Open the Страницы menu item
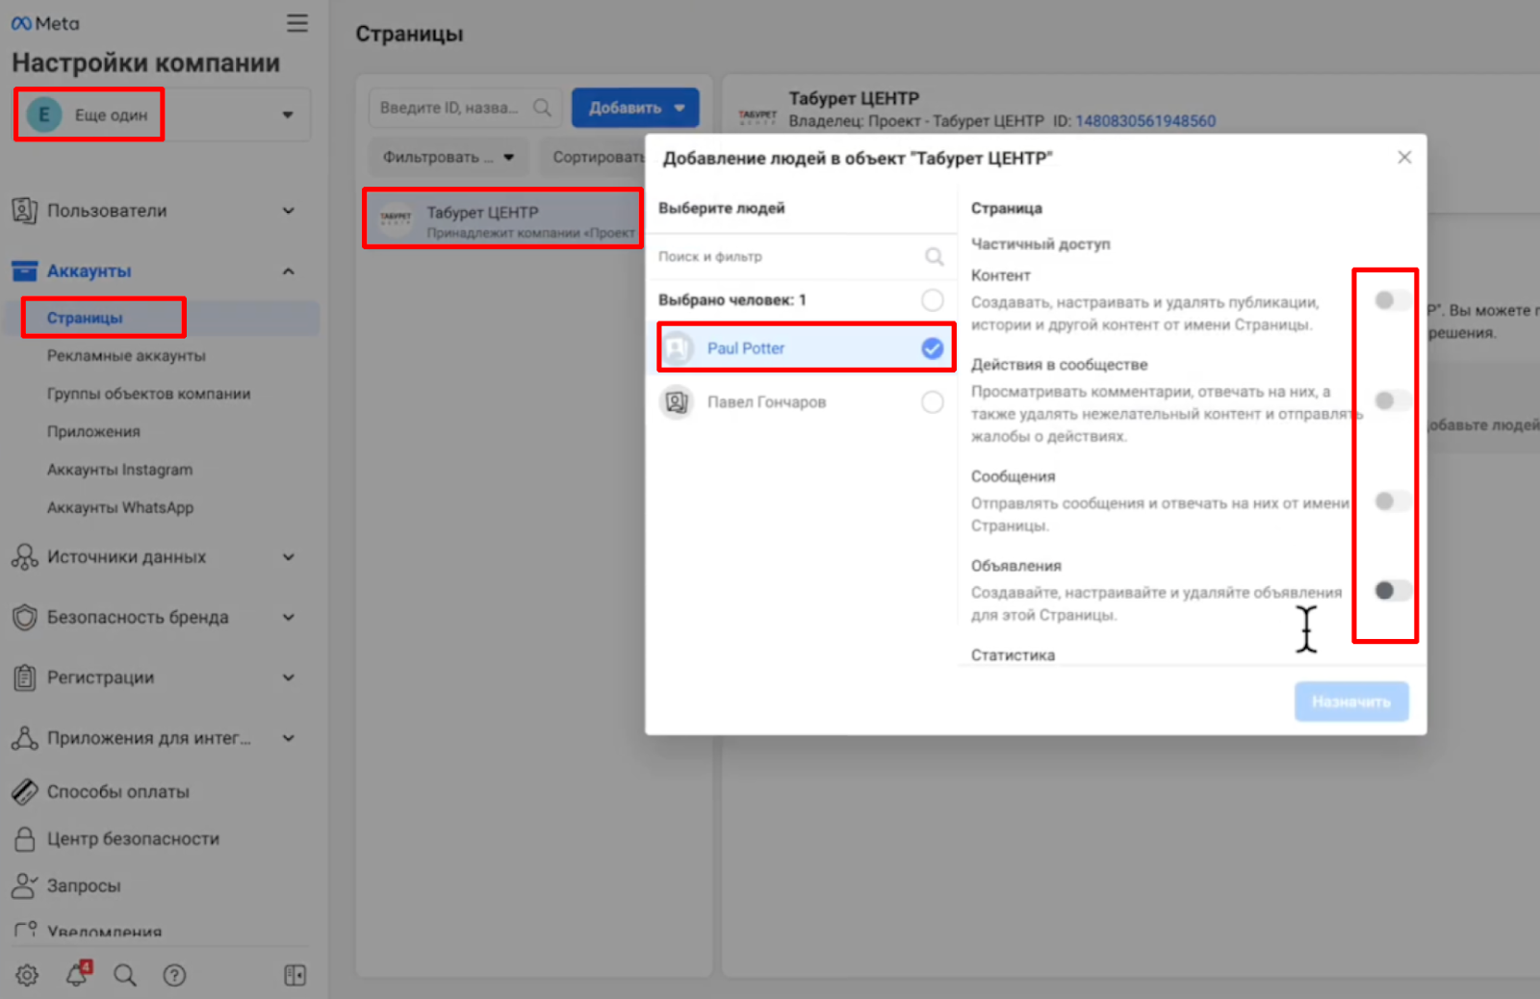The height and width of the screenshot is (999, 1540). [85, 318]
